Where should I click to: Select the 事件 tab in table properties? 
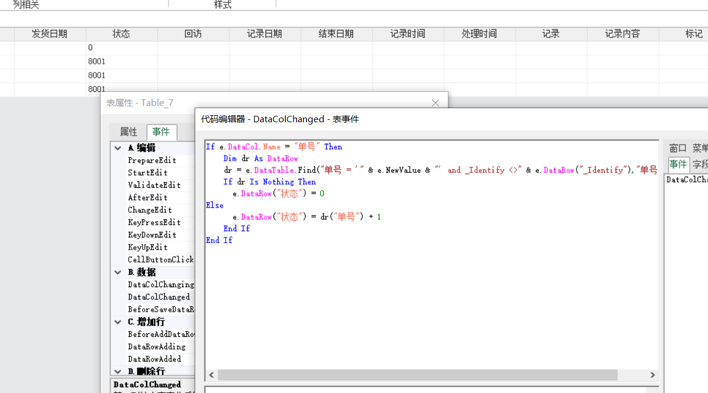pyautogui.click(x=161, y=132)
